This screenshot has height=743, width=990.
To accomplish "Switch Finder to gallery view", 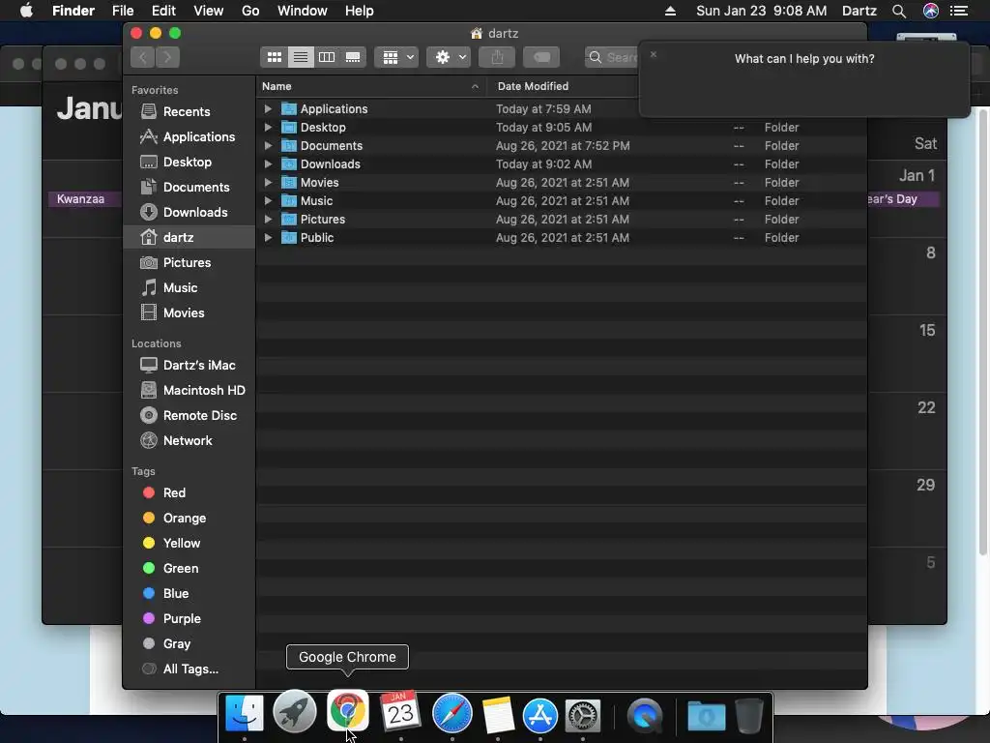I will click(x=353, y=57).
